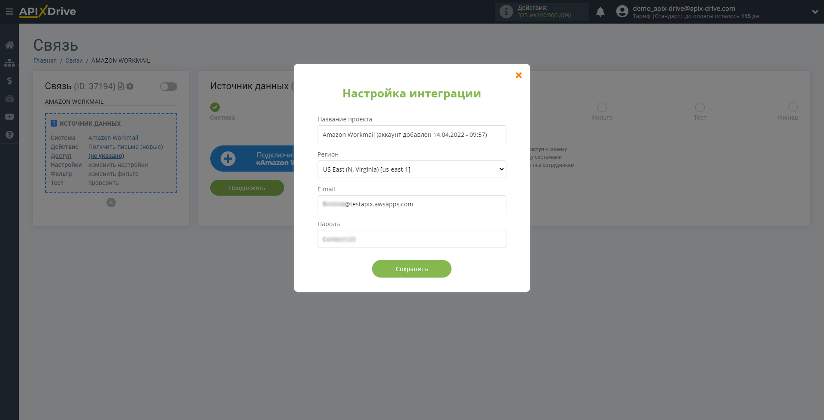
Task: Open the connections sitemap icon in sidebar
Action: coord(9,63)
